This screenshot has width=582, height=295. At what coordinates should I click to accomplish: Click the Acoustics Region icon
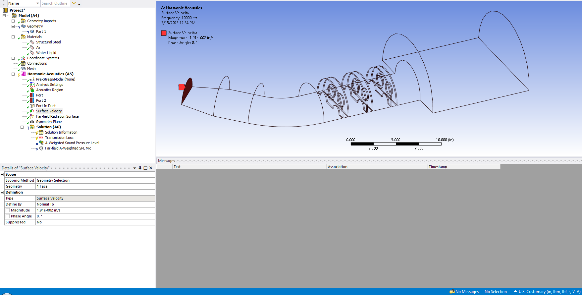[32, 90]
